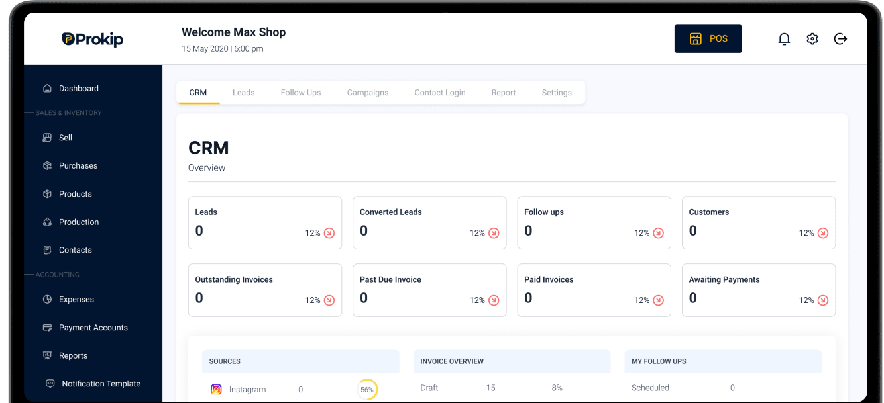Click the Expenses pie chart icon
Image resolution: width=884 pixels, height=403 pixels.
coord(47,299)
